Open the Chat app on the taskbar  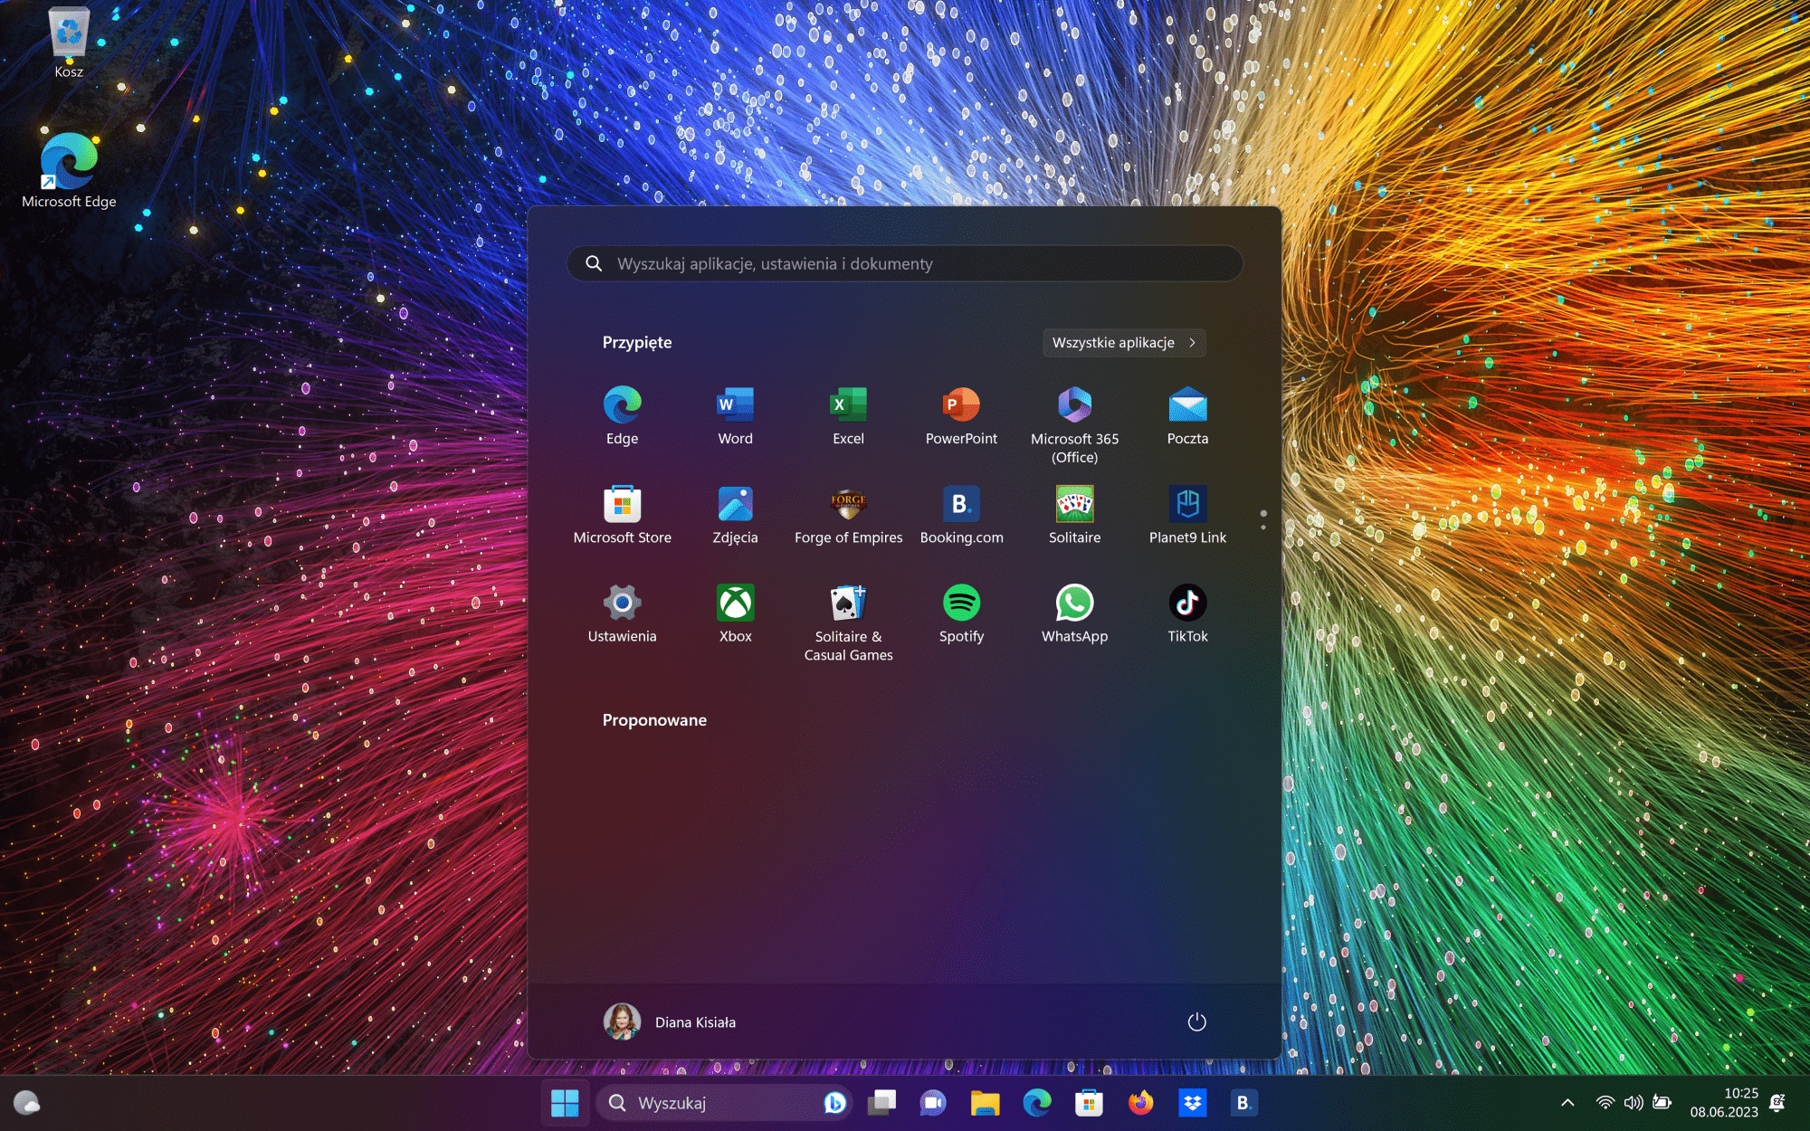click(933, 1103)
